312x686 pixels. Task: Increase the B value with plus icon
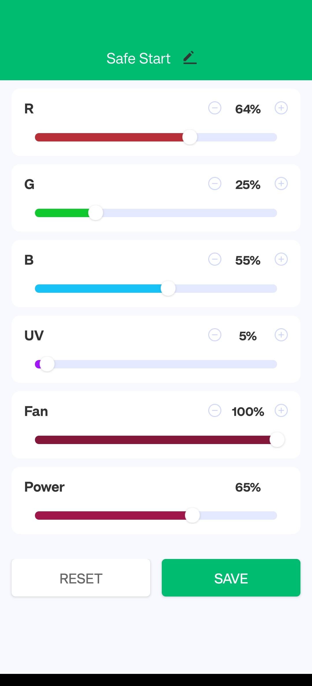281,259
